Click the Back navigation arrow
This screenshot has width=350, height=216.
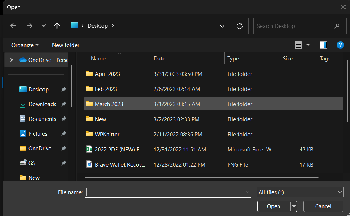(13, 26)
